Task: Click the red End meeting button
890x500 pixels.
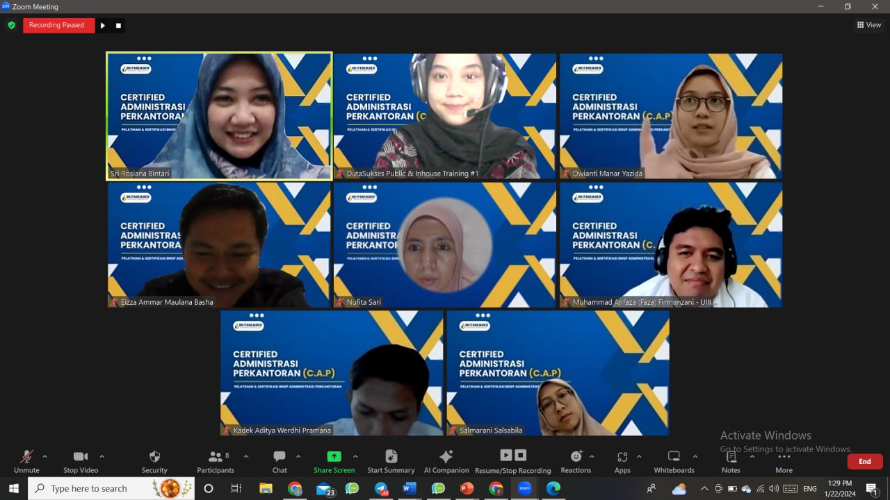Action: [865, 461]
